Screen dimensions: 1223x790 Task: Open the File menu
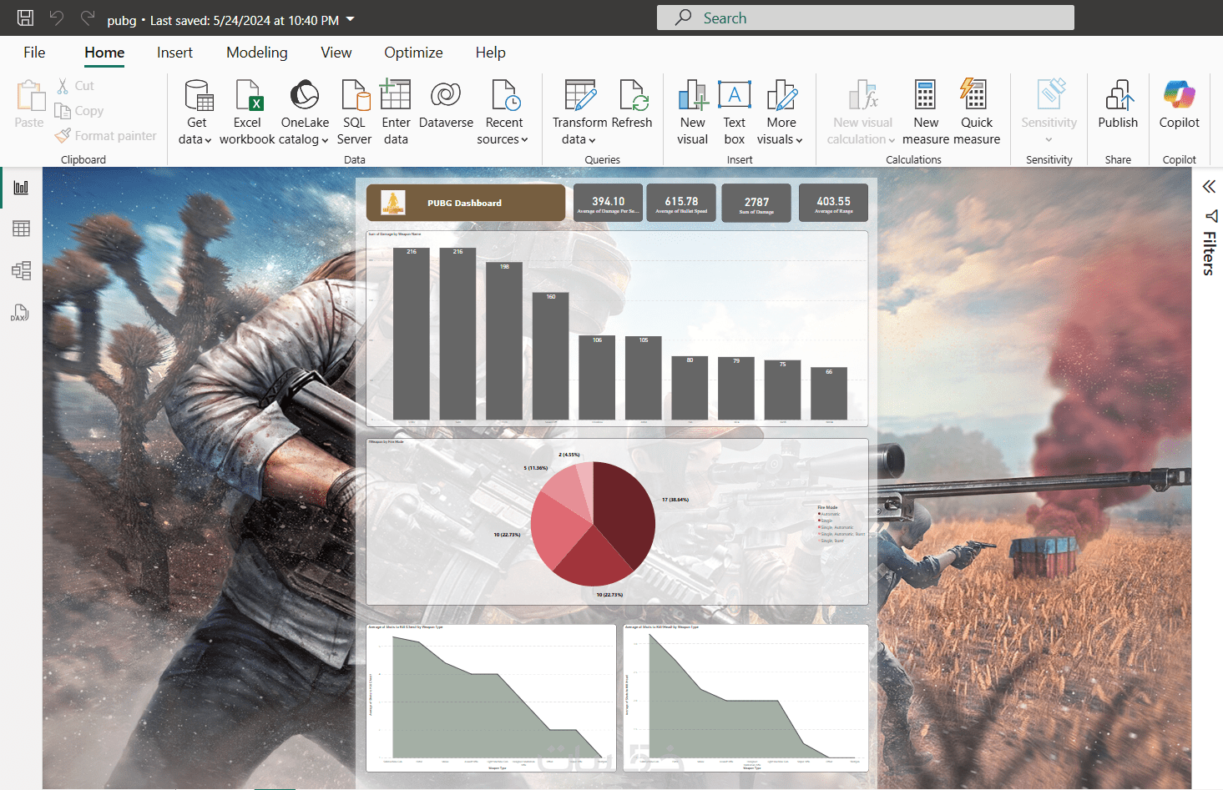coord(34,53)
